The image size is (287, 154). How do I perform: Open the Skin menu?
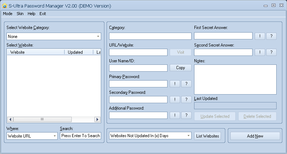pos(20,14)
